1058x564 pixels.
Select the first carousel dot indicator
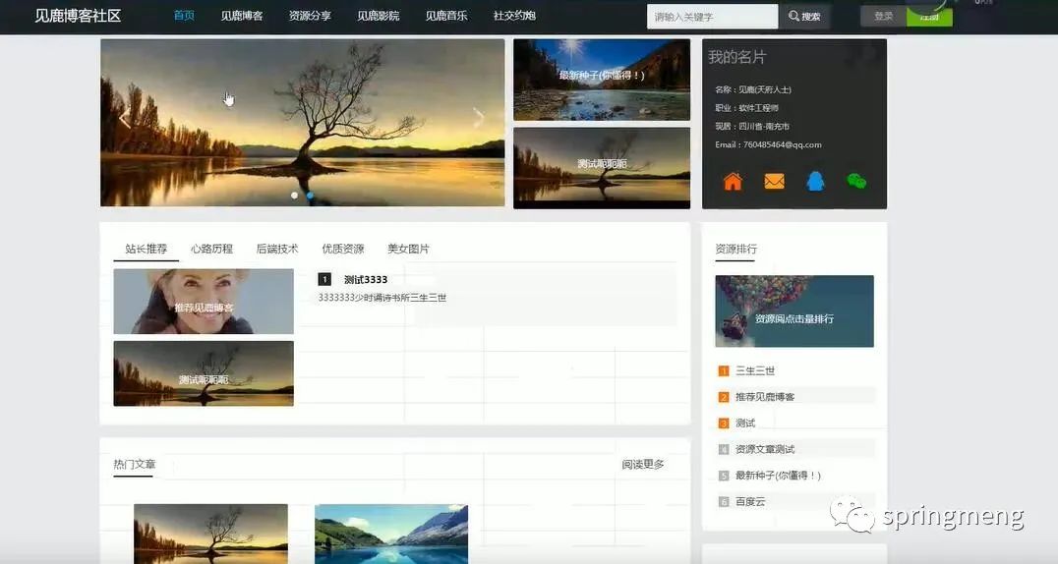(x=294, y=195)
